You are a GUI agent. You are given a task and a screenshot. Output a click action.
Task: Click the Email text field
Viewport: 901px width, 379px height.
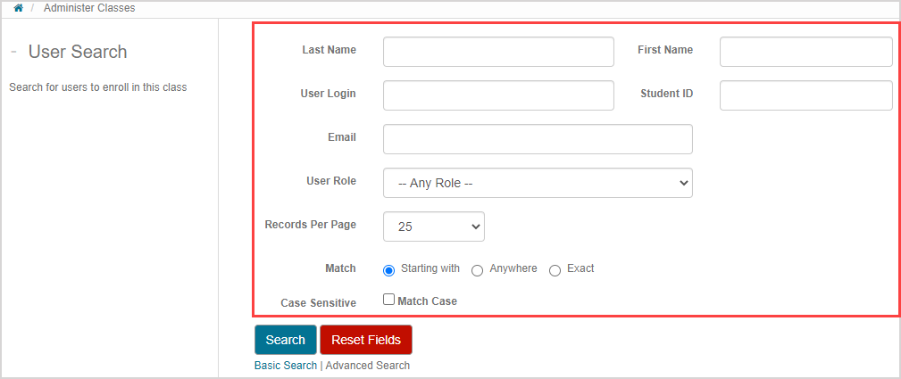point(538,139)
